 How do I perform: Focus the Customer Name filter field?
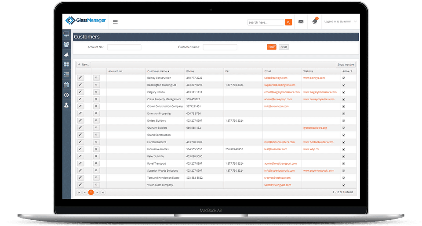(220, 47)
